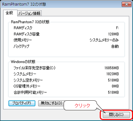Image resolution: width=133 pixels, height=121 pixels.
Task: Click the Windowsの状態 group heading
Action: pyautogui.click(x=23, y=62)
